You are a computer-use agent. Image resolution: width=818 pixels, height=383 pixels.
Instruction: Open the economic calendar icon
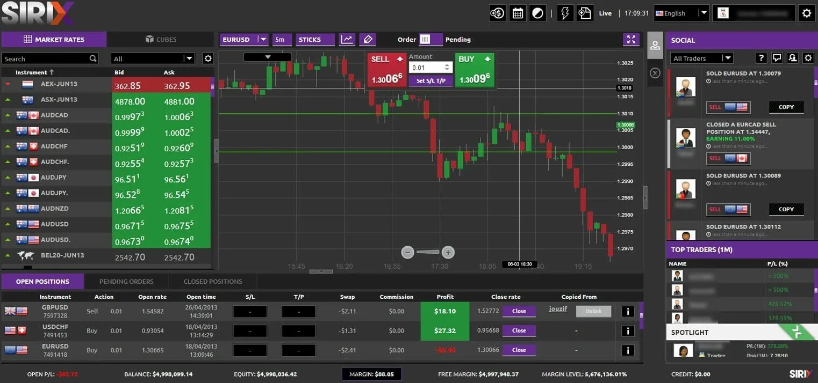(x=518, y=13)
